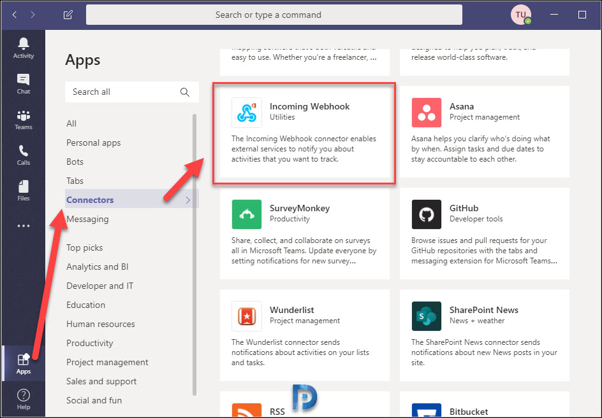The image size is (602, 418).
Task: Click the RSS app icon
Action: point(247,410)
